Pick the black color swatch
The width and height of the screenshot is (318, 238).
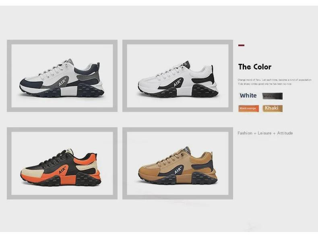[x=273, y=96]
